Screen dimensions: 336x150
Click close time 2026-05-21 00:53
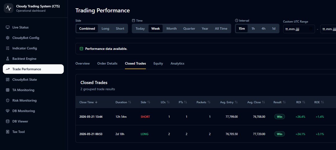(91, 134)
